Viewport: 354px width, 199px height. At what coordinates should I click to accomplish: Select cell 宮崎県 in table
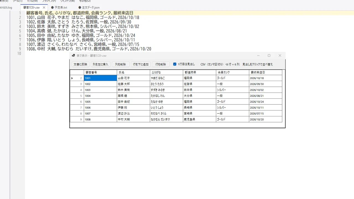pos(199,114)
